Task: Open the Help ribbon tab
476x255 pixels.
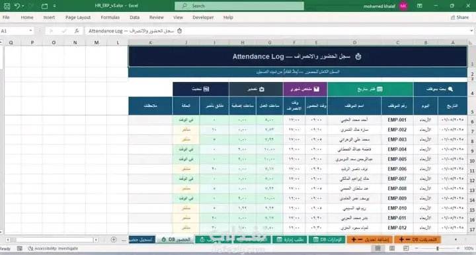Action: [228, 17]
